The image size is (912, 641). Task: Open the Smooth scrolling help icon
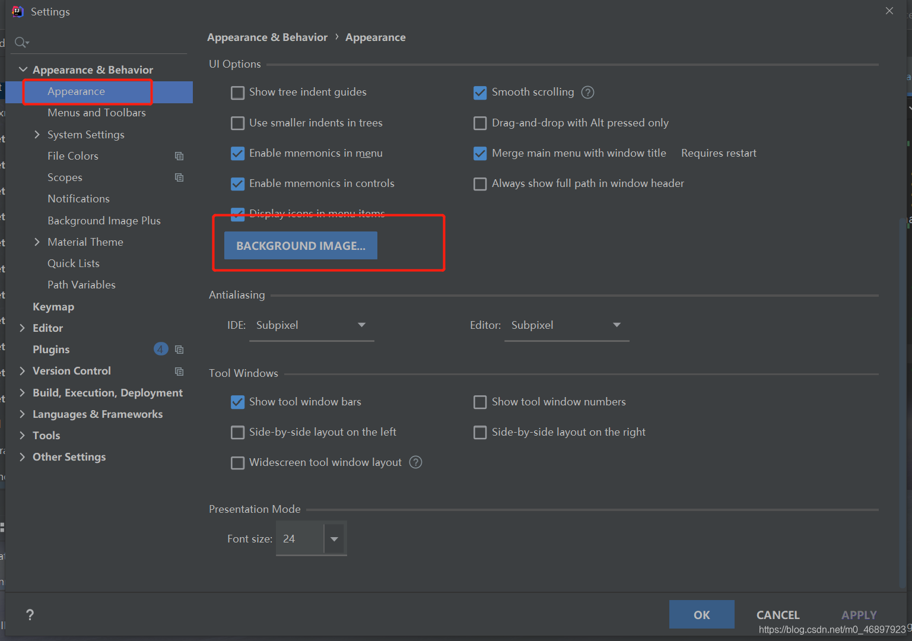(587, 92)
